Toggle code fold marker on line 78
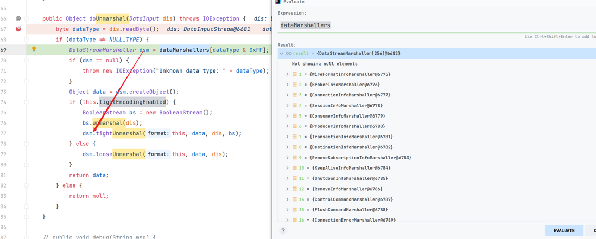 [26, 144]
